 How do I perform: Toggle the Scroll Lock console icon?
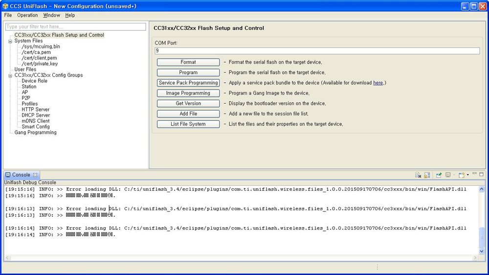coord(427,175)
